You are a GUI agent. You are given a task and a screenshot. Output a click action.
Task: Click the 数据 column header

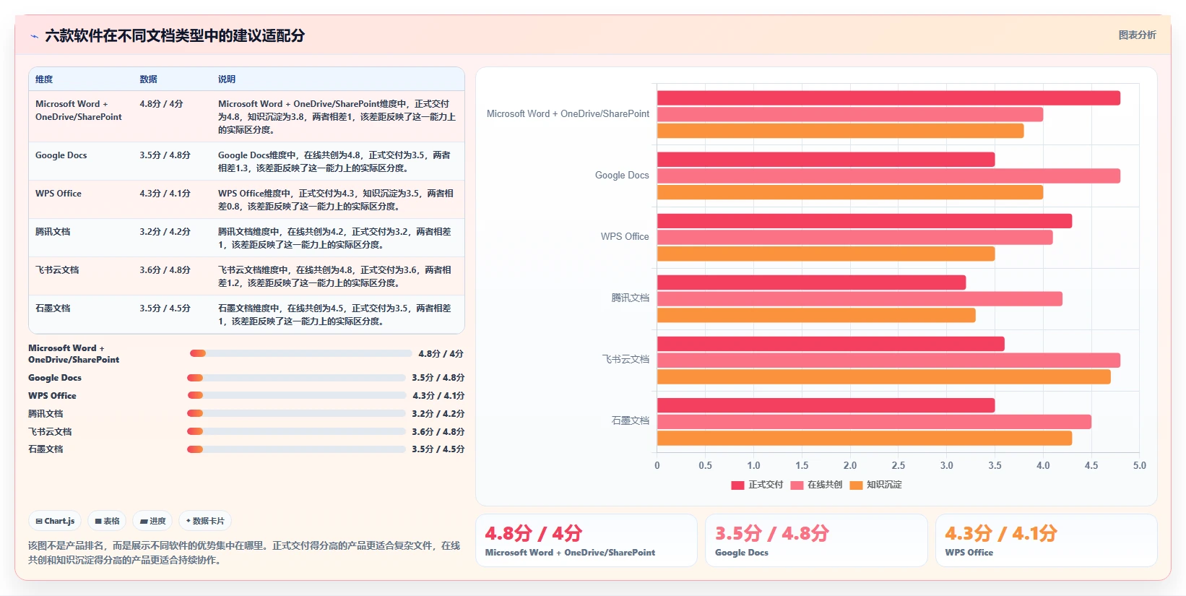(x=148, y=79)
